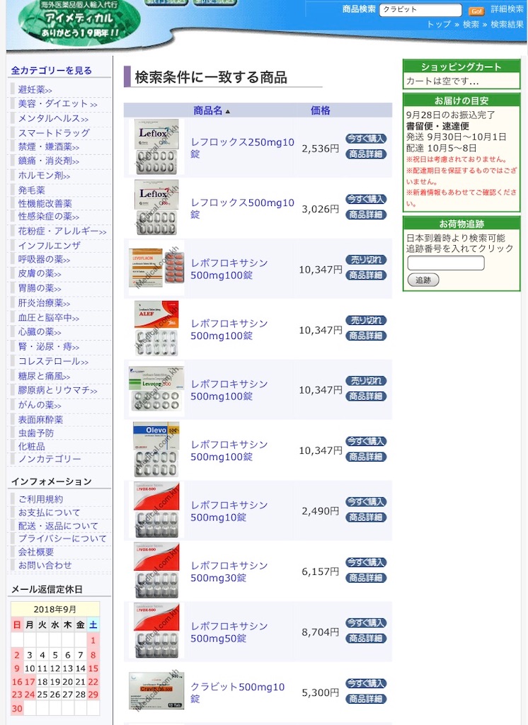Expand the 皮膚の薬 category
This screenshot has width=528, height=725.
[x=40, y=274]
